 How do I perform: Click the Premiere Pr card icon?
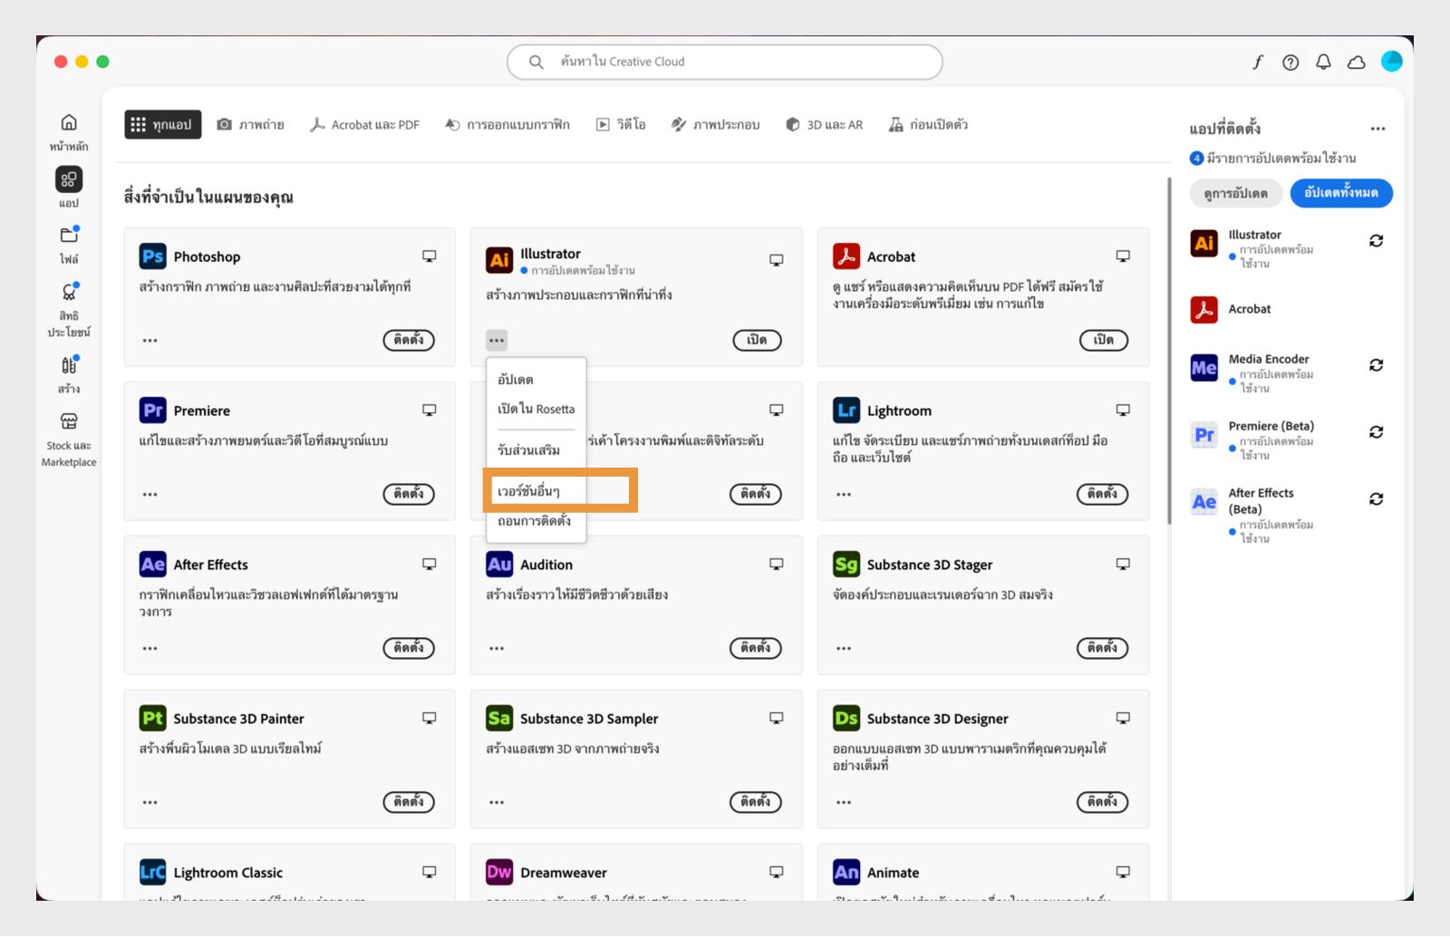click(x=153, y=411)
